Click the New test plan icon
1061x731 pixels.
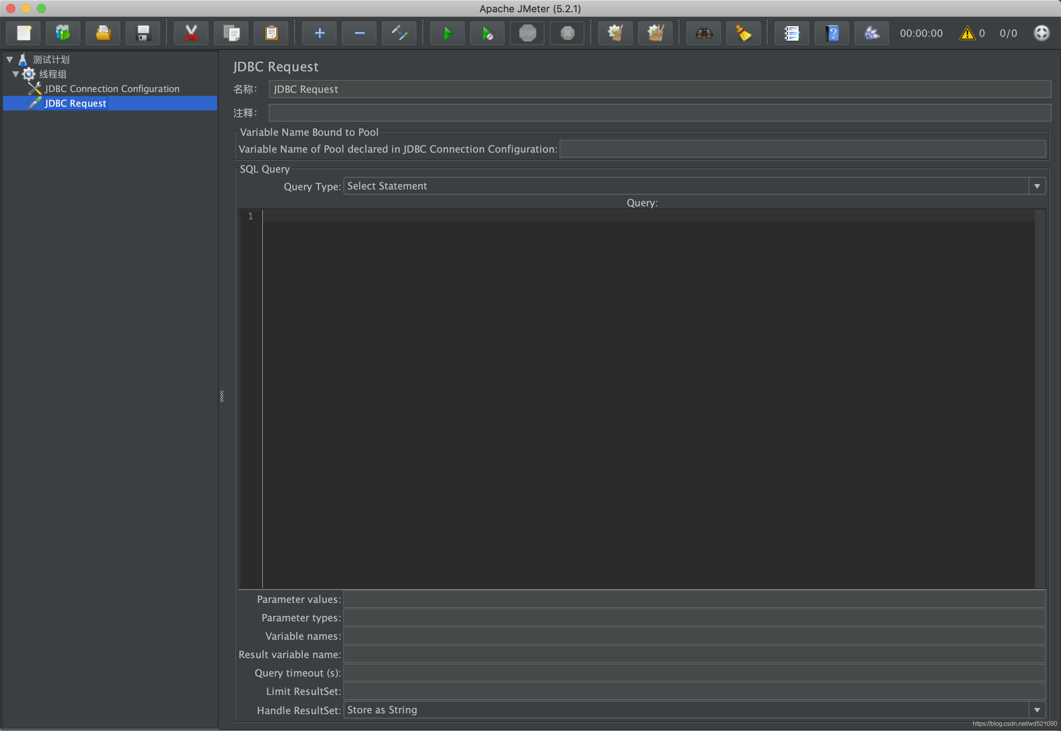[x=24, y=33]
